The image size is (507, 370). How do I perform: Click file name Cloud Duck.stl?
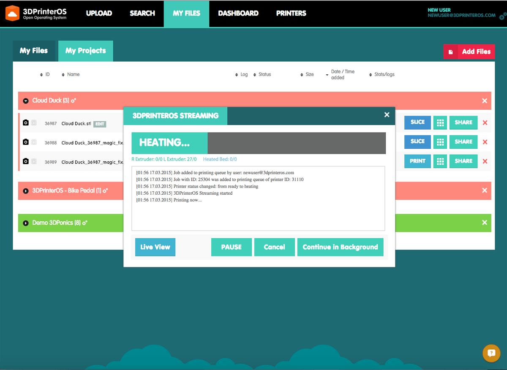pyautogui.click(x=76, y=124)
